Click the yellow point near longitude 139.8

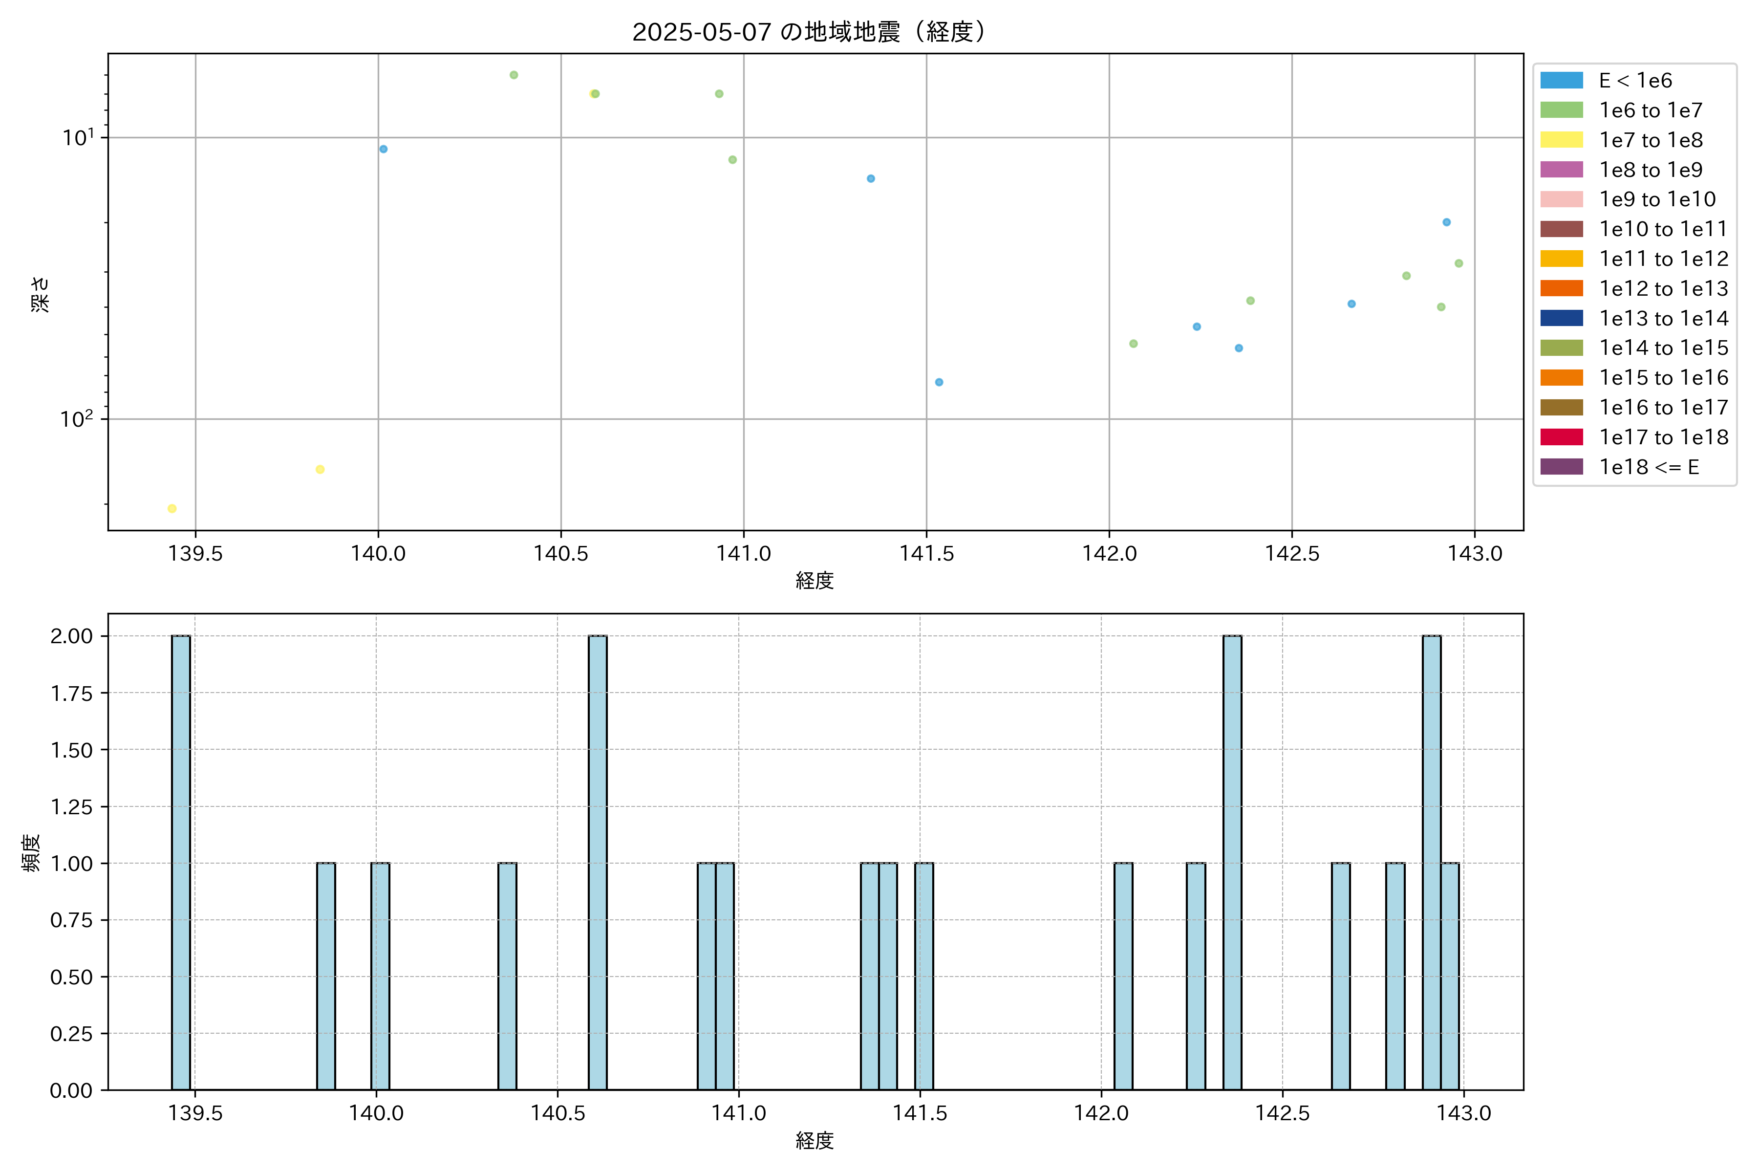[320, 470]
